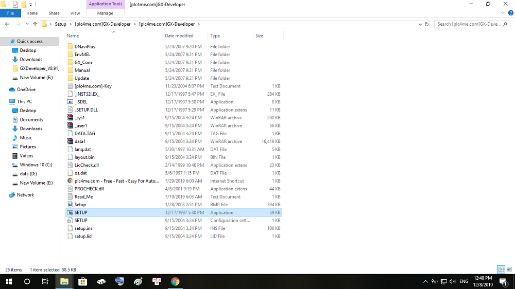Open Microsoft Store from the taskbar
Image resolution: width=515 pixels, height=289 pixels.
82,281
